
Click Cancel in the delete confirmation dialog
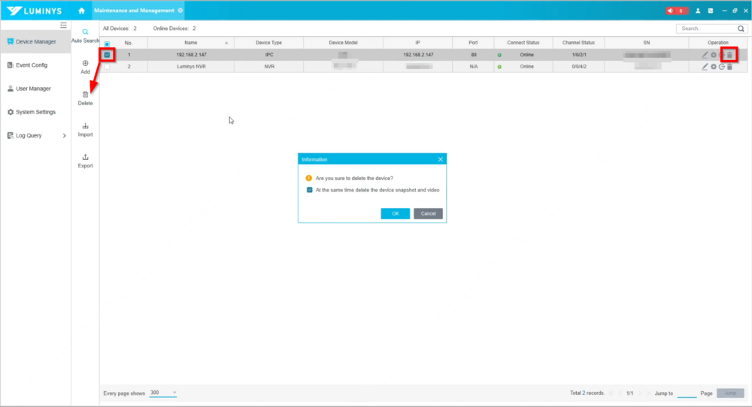pos(428,213)
